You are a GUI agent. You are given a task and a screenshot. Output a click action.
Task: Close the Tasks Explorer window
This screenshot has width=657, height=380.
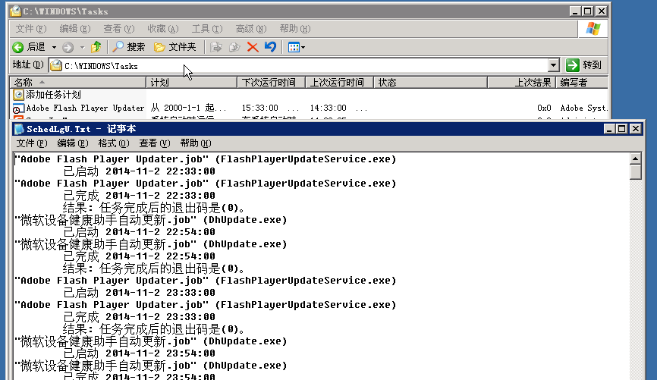tap(601, 11)
